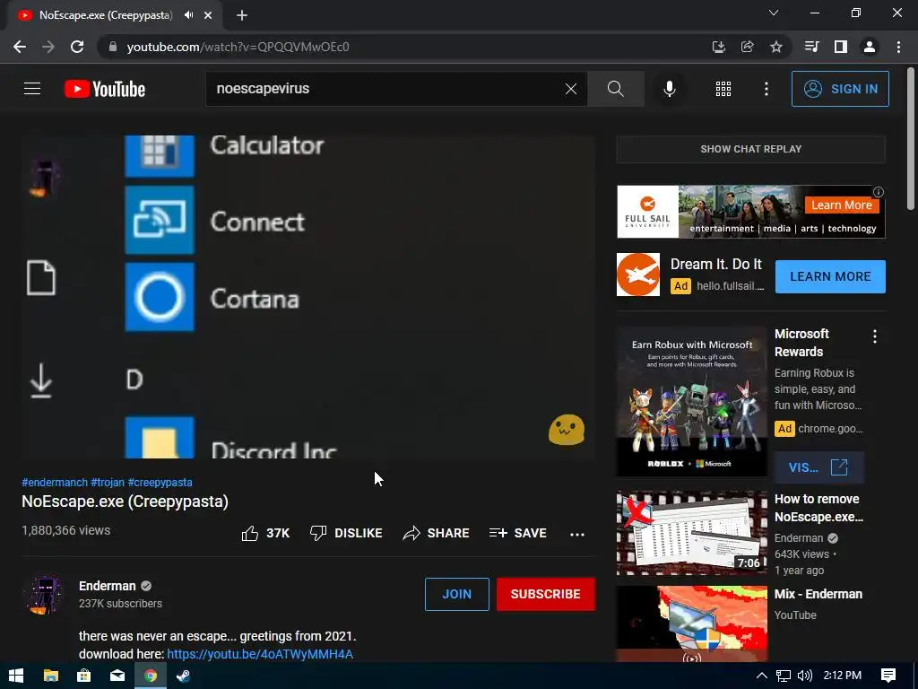
Task: Open the volume control in tray
Action: pyautogui.click(x=805, y=676)
